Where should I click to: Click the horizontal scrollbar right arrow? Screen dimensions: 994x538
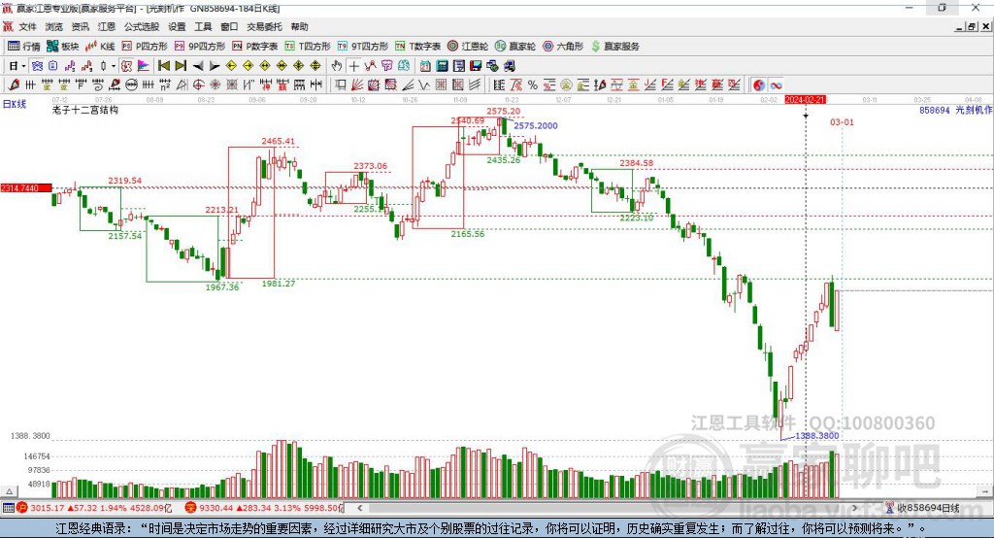[x=854, y=508]
